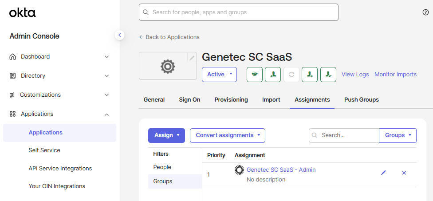Click the Assignment column header
The width and height of the screenshot is (433, 201).
pyautogui.click(x=250, y=155)
